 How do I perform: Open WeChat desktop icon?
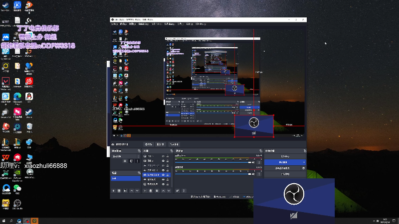coord(17,189)
